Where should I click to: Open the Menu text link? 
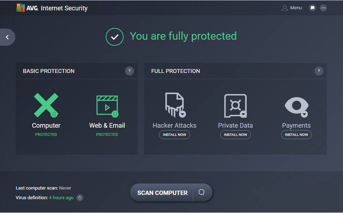point(296,8)
